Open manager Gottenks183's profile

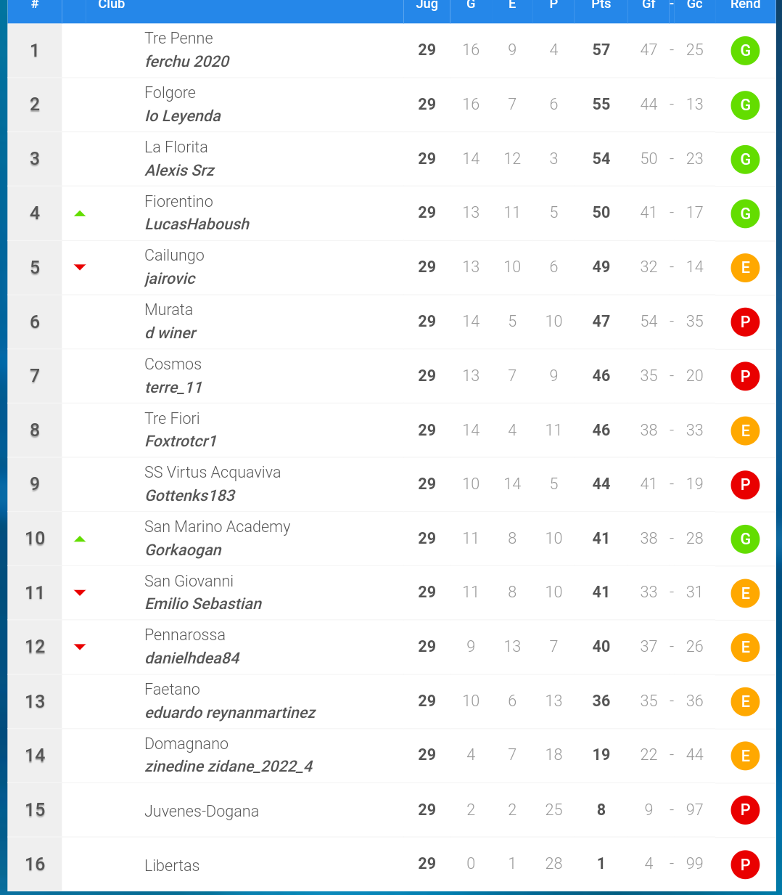(190, 496)
